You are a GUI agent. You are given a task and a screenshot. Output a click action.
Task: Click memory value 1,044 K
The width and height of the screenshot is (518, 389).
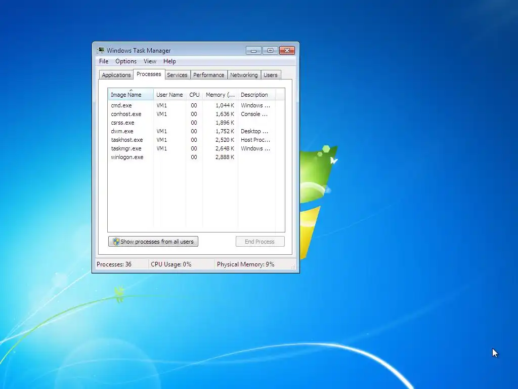[x=225, y=105]
